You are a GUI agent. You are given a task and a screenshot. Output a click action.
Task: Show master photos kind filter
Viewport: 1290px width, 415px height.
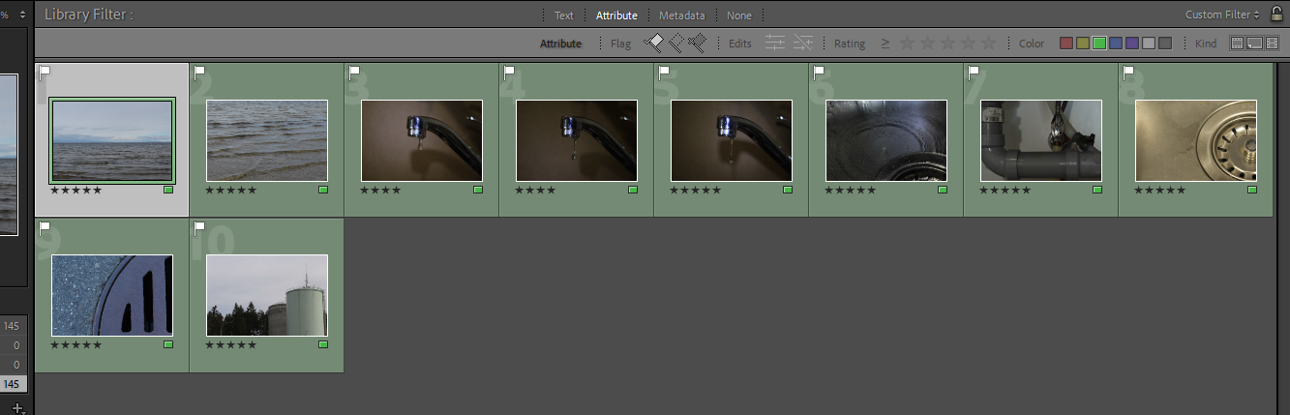(1237, 44)
